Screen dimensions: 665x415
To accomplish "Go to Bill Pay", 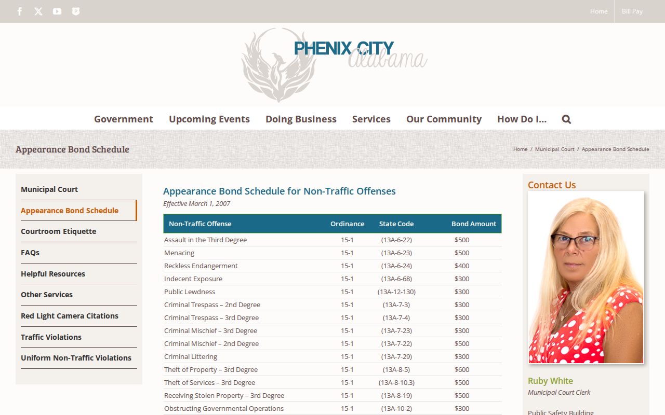I will click(x=632, y=11).
